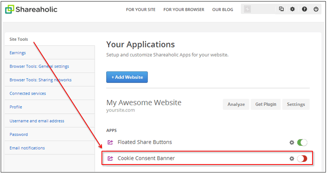Click the Cookie Consent Banner share icon

click(x=110, y=159)
